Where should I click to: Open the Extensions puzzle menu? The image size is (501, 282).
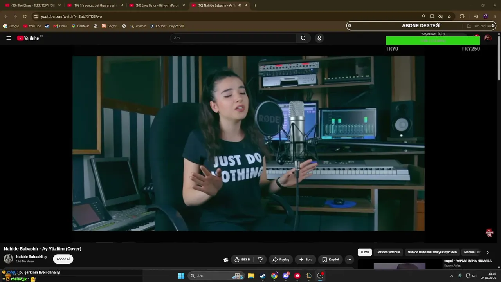[462, 16]
